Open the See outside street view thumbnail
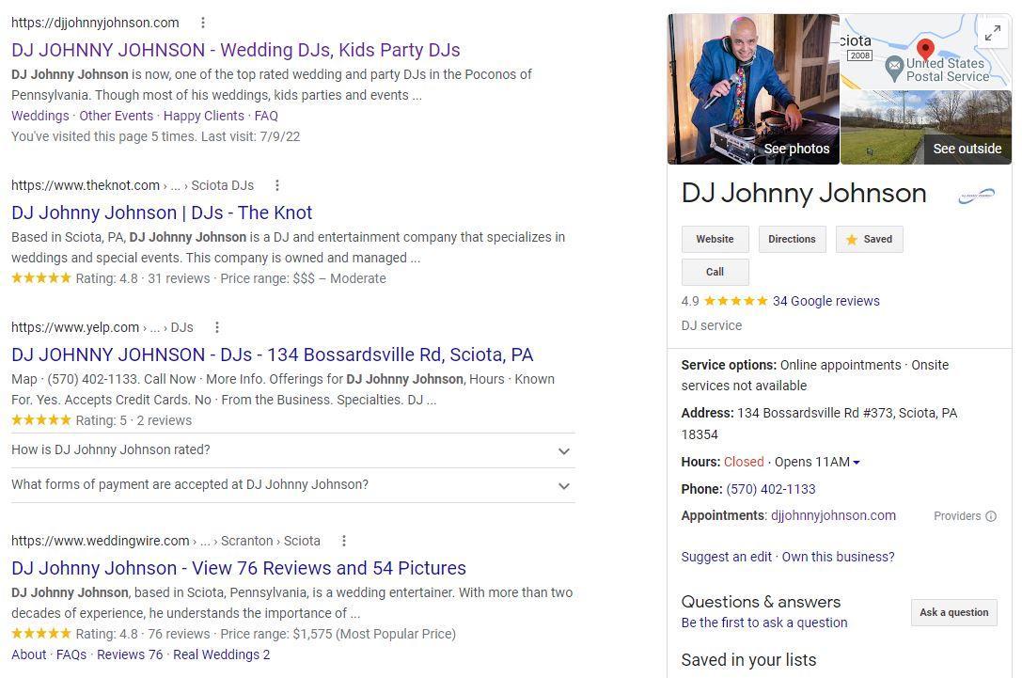 click(925, 128)
